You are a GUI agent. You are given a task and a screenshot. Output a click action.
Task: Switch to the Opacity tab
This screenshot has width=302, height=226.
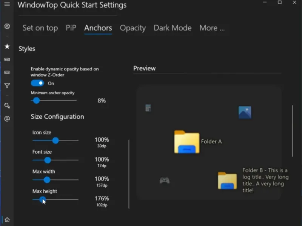pyautogui.click(x=133, y=28)
